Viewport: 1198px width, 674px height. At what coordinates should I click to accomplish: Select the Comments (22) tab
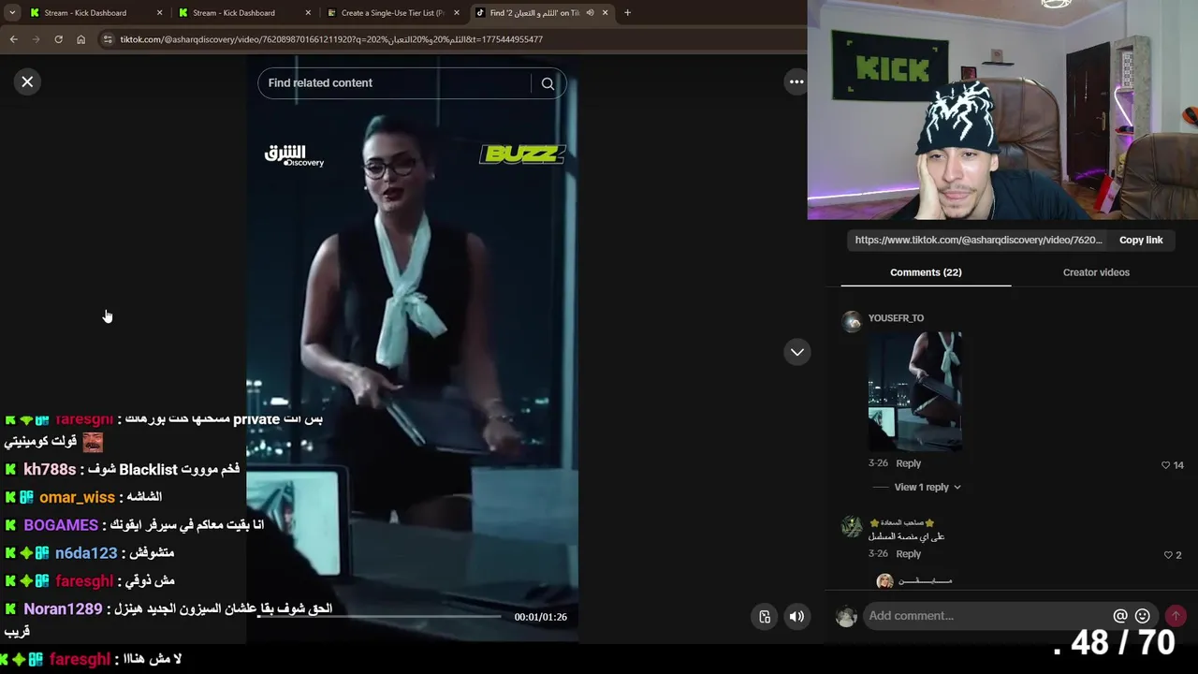(x=926, y=272)
